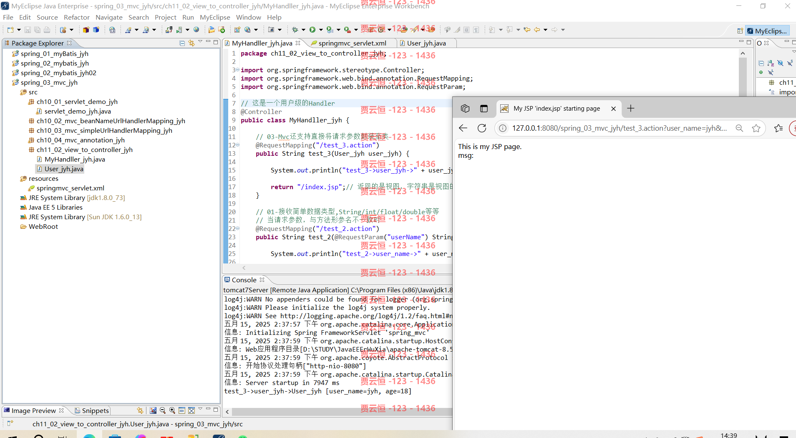Toggle Hide Non-Public Members in Outline panel

tap(761, 72)
